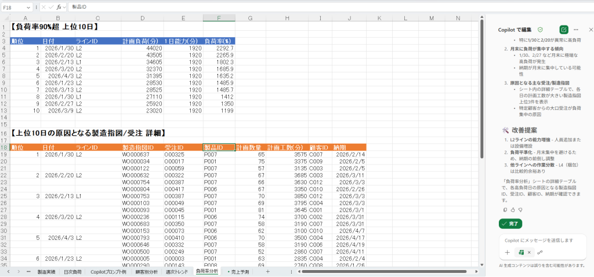The image size is (594, 277).
Task: Click the Copilot shield protection icon
Action: 540,30
